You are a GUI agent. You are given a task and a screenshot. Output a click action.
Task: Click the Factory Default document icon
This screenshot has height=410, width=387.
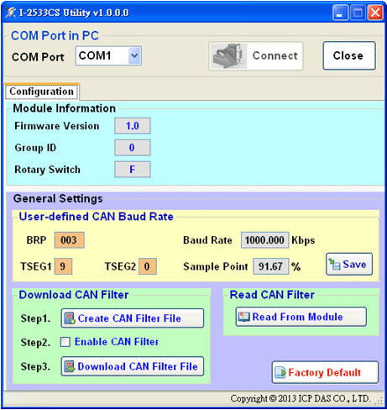pyautogui.click(x=280, y=372)
